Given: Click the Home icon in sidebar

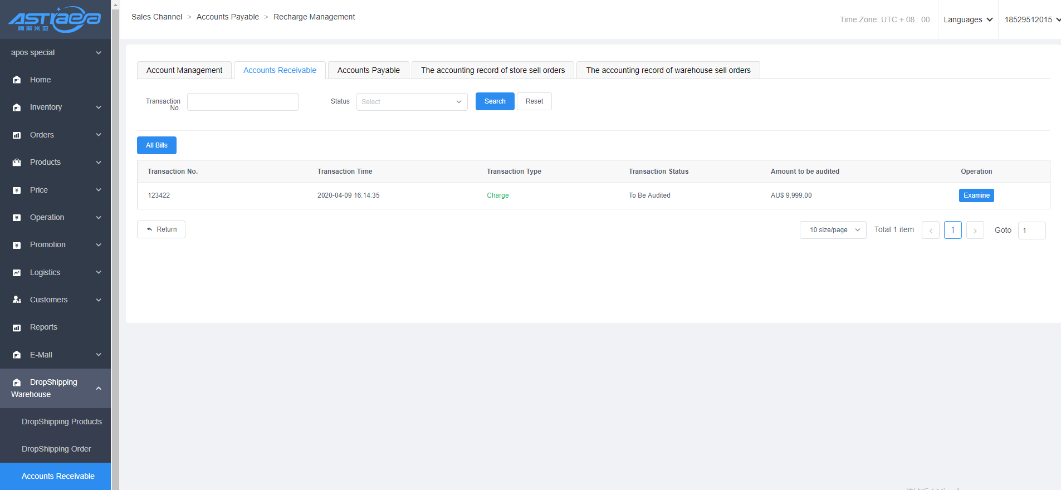Looking at the screenshot, I should pos(17,80).
